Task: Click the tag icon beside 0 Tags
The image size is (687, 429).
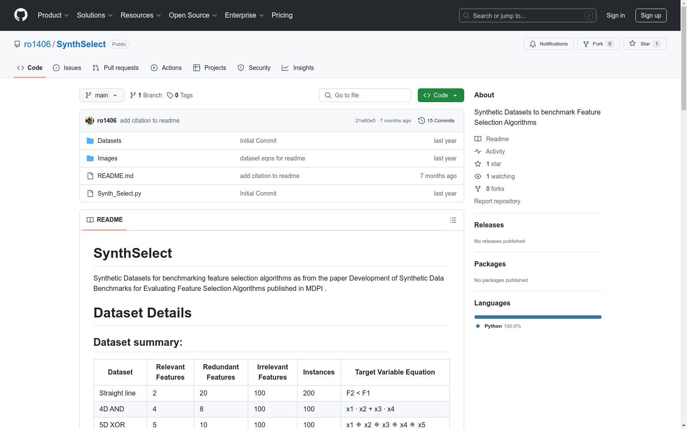Action: click(170, 95)
